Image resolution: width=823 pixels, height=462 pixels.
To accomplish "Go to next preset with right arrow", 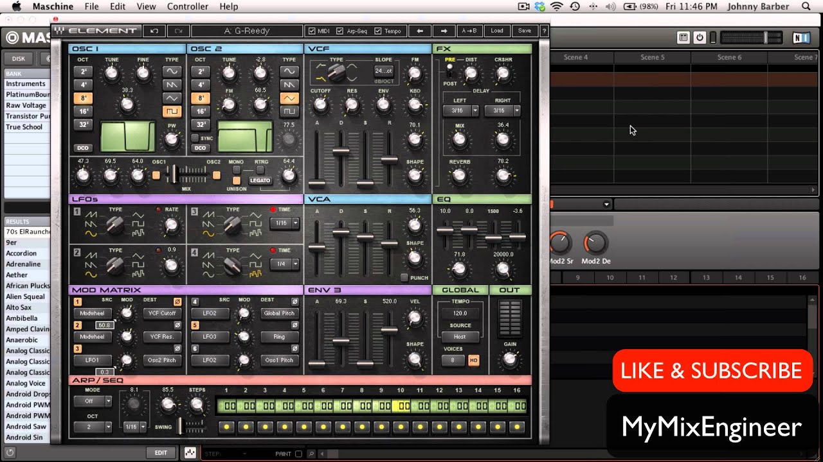I will (444, 31).
